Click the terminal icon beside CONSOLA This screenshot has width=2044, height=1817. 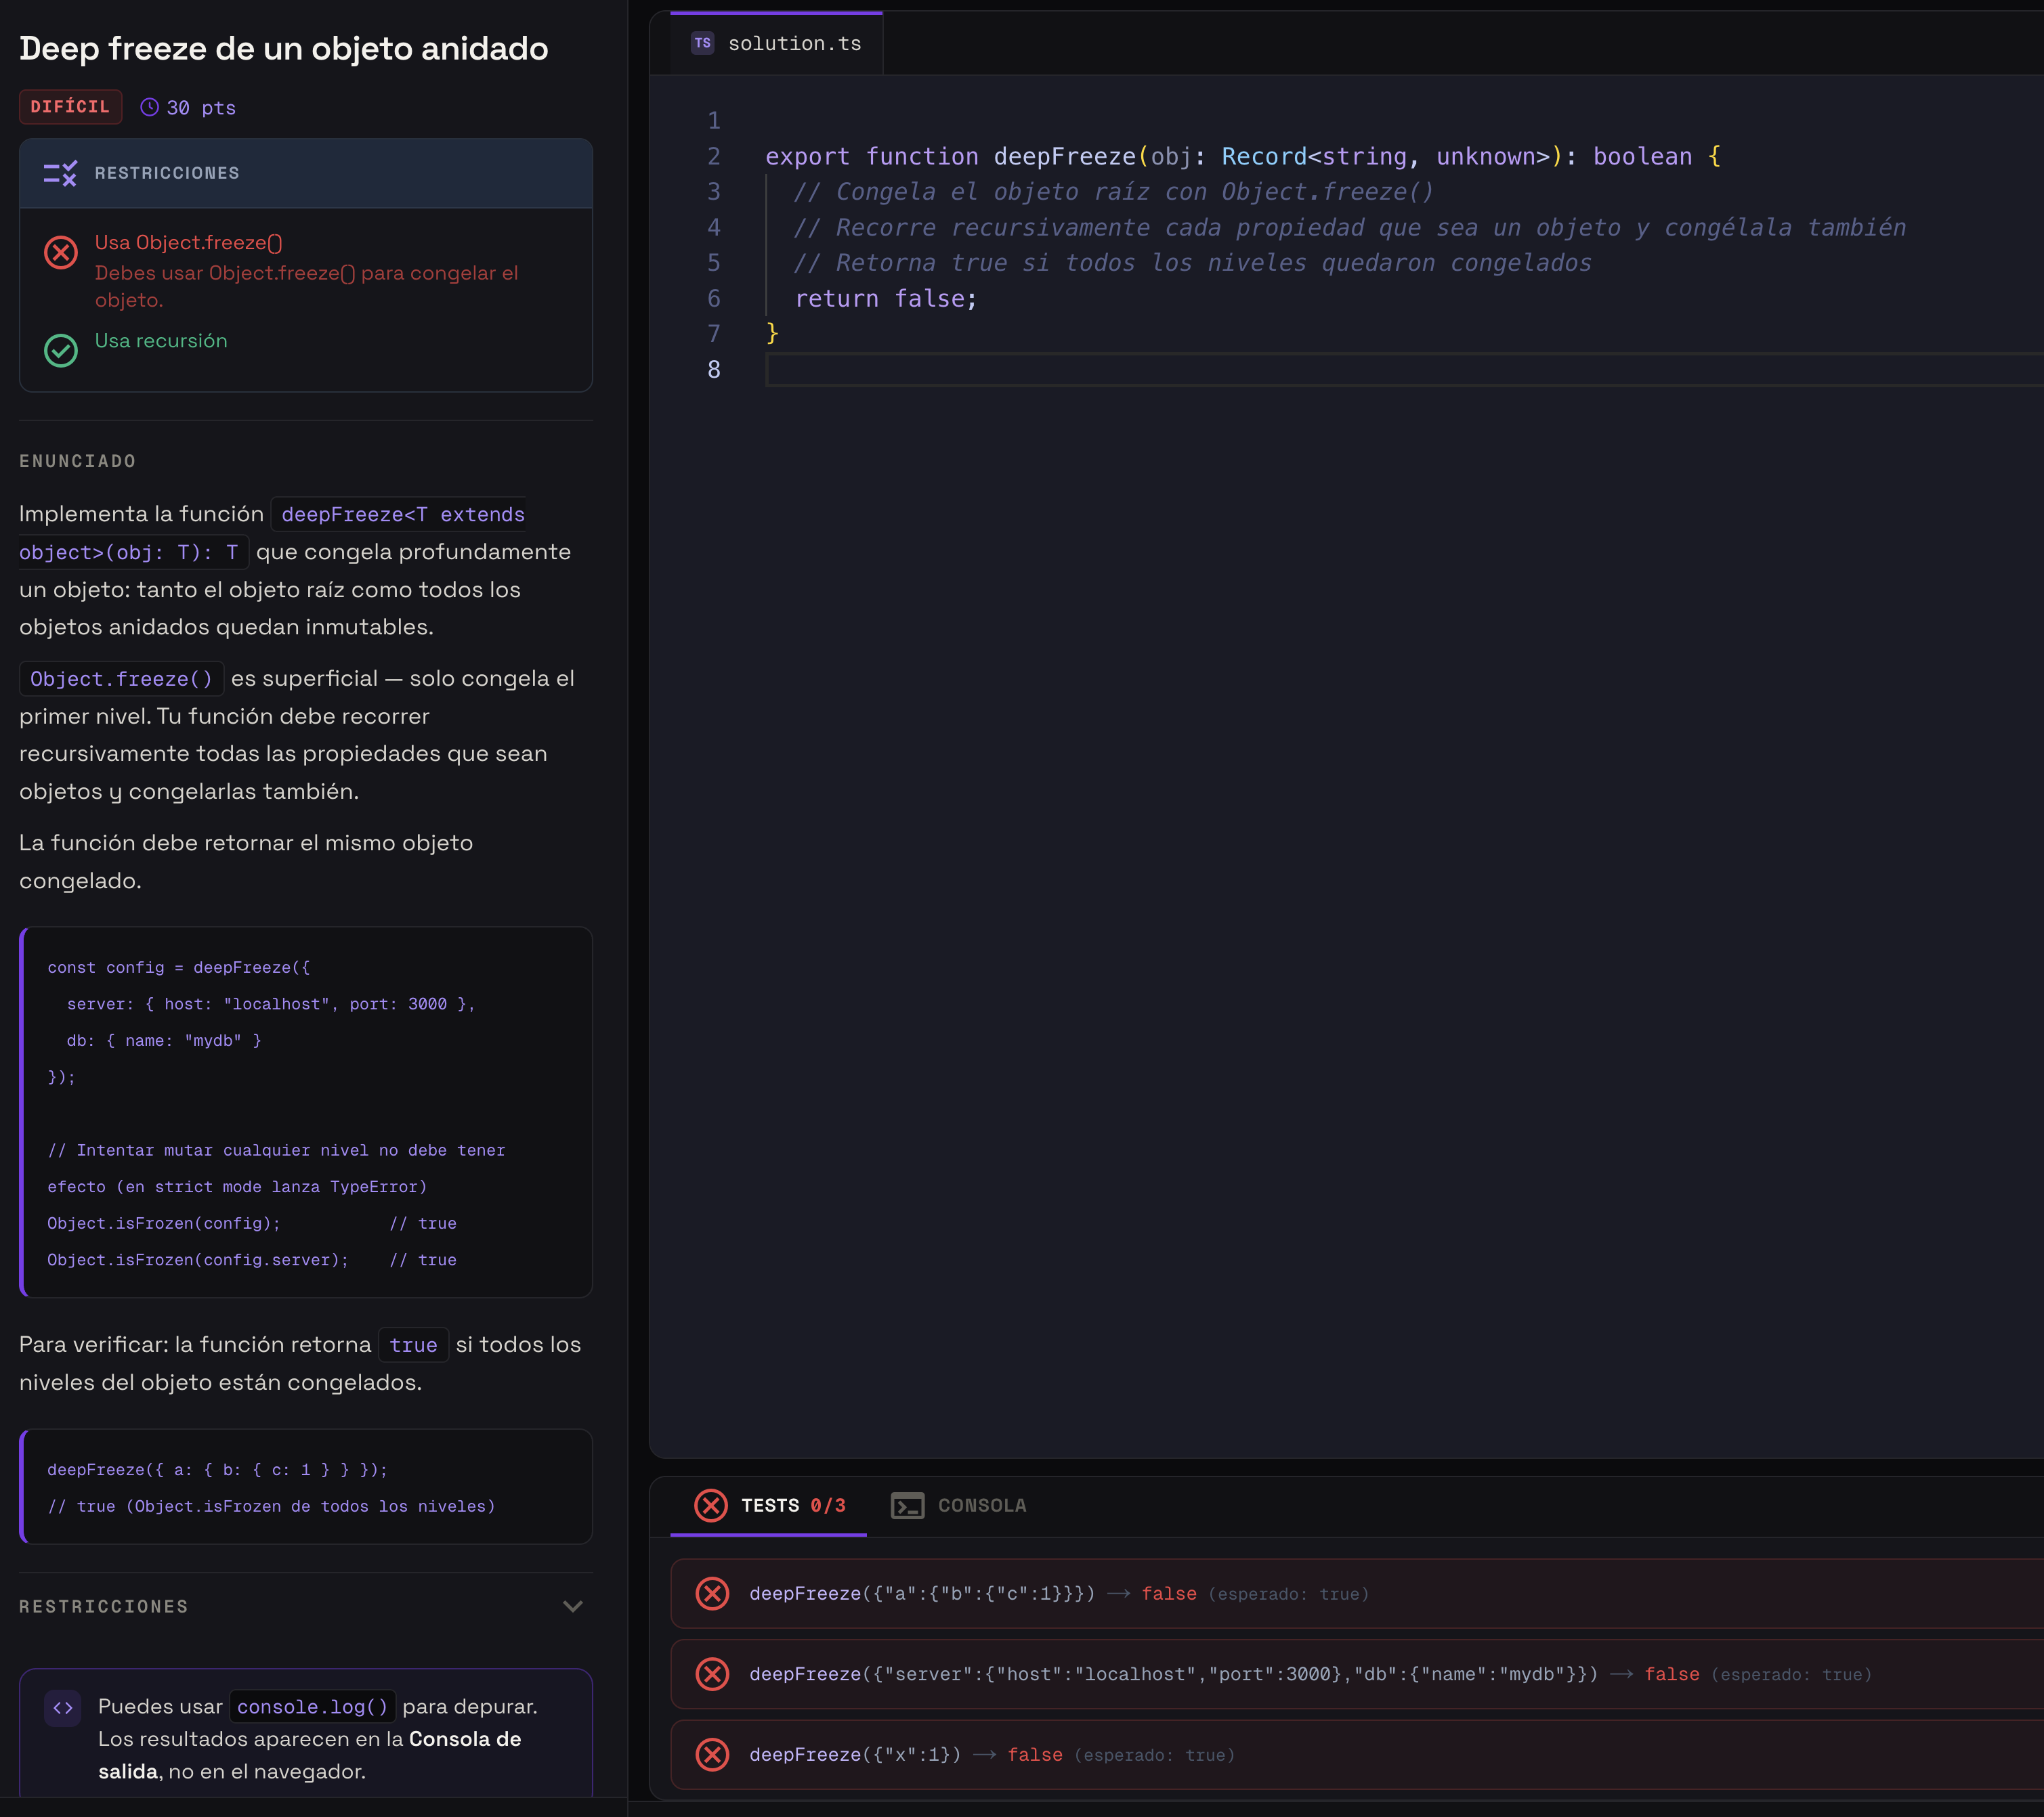907,1505
